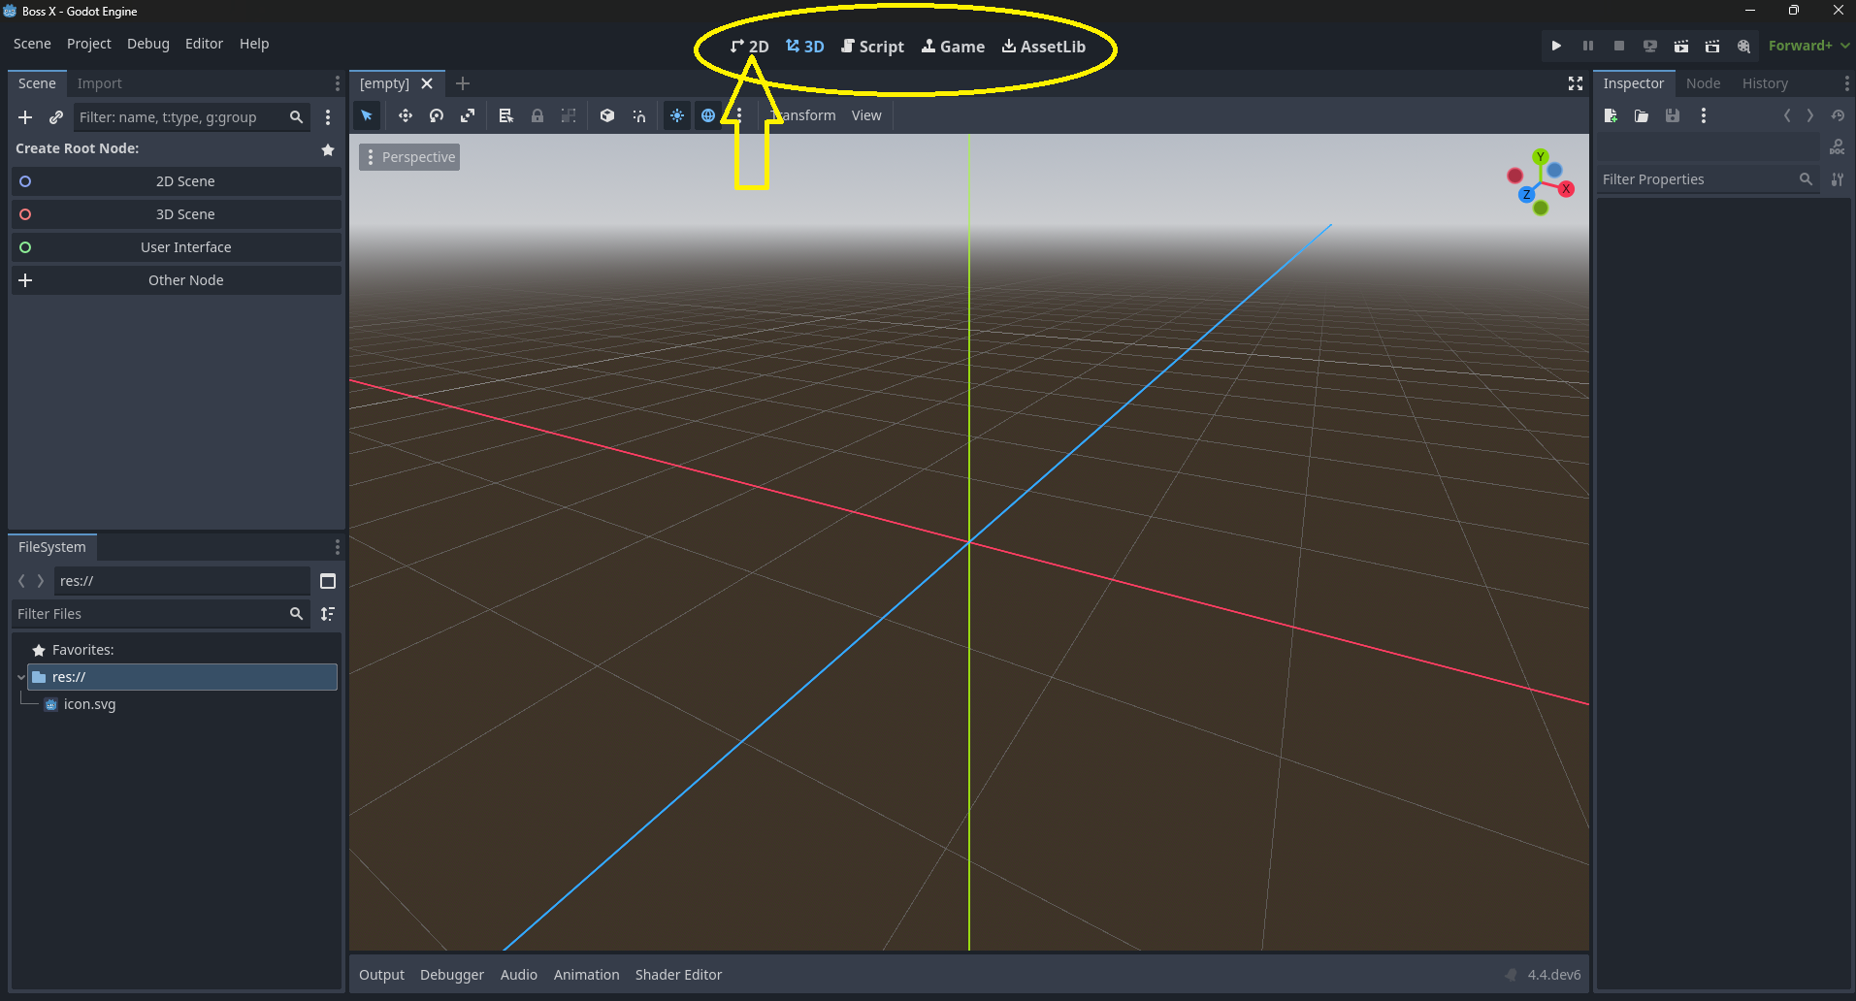This screenshot has width=1856, height=1001.
Task: Run a specific scene folder clapperboard icon
Action: click(x=1712, y=46)
